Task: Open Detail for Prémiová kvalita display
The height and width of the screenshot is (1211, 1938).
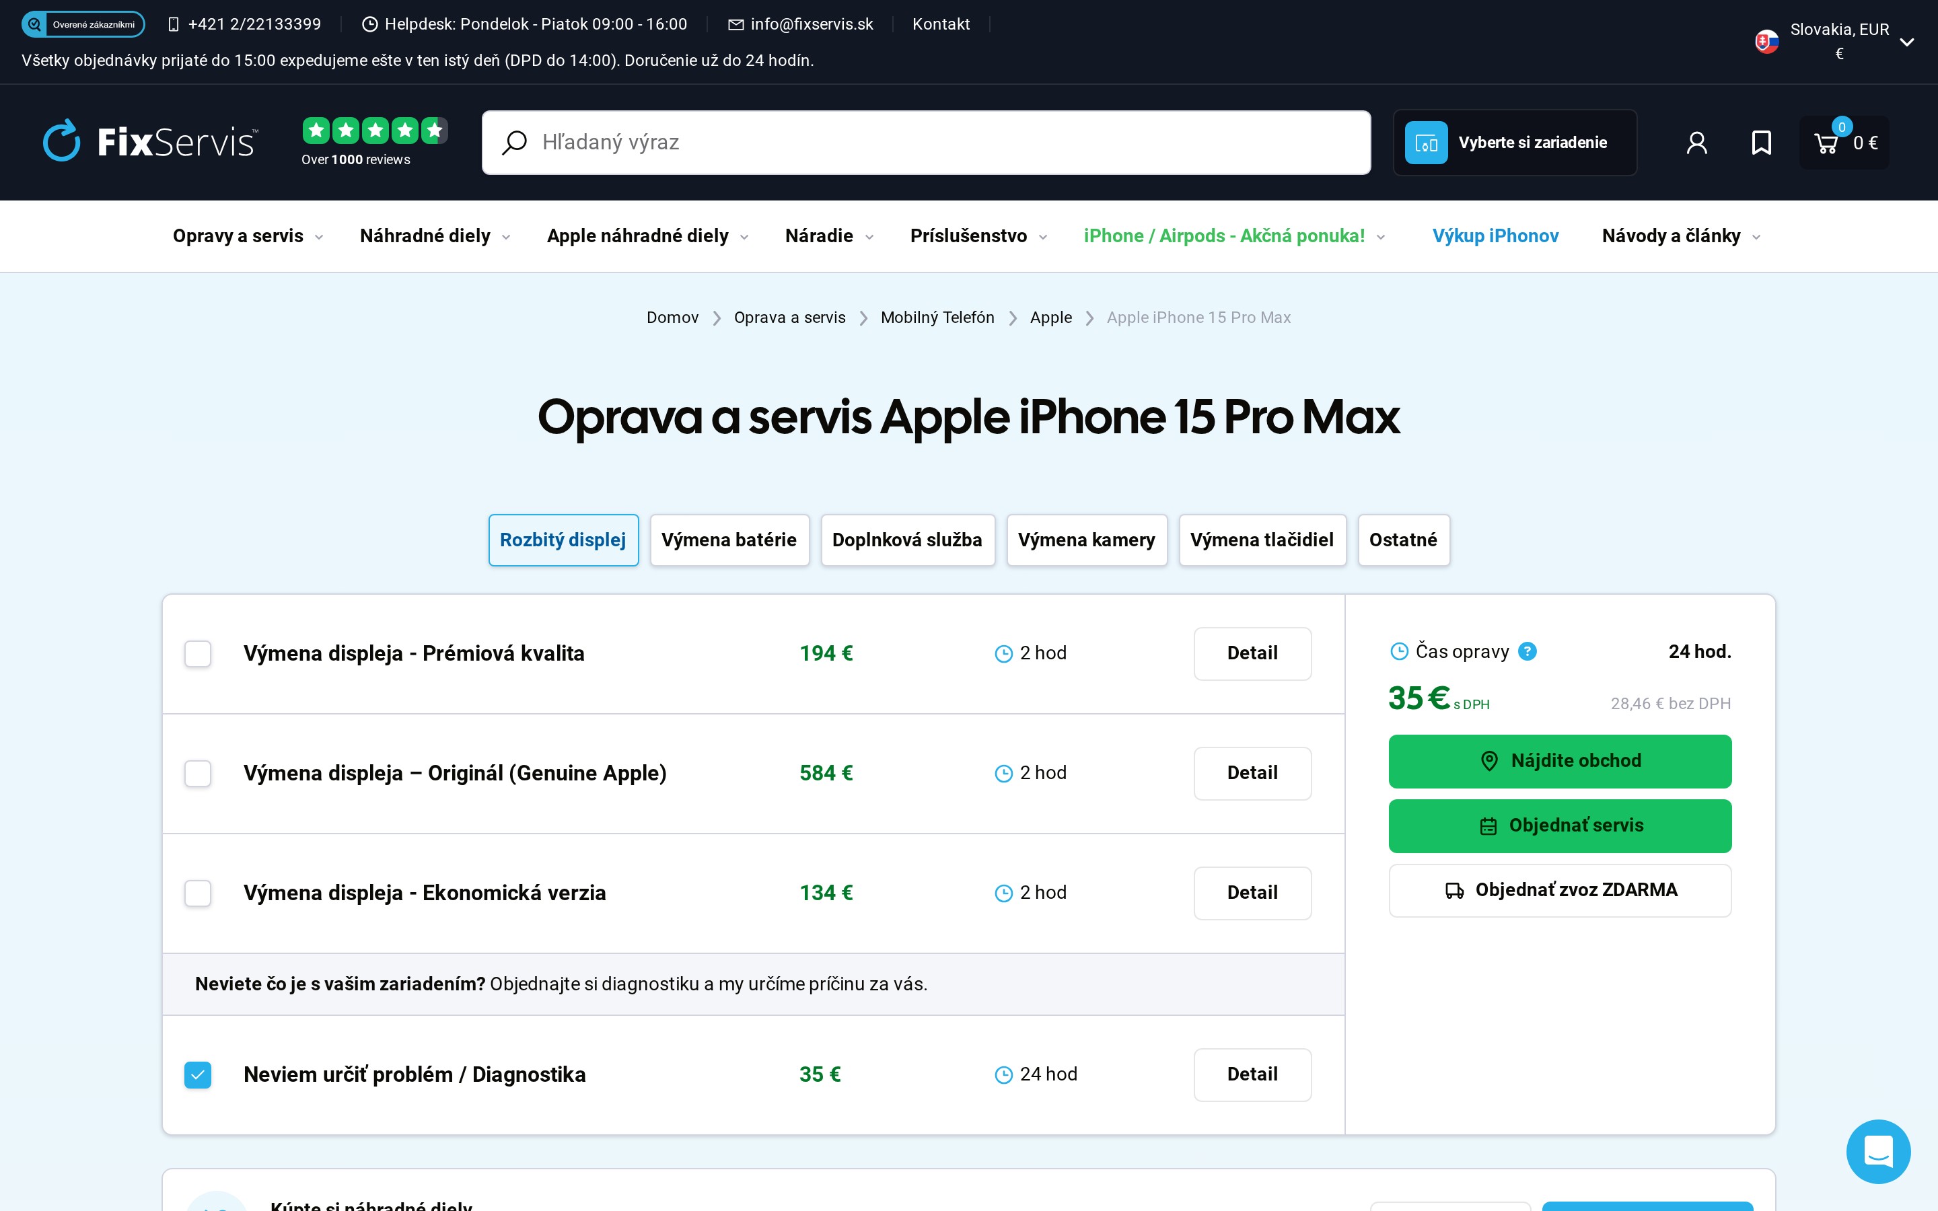Action: pos(1252,653)
